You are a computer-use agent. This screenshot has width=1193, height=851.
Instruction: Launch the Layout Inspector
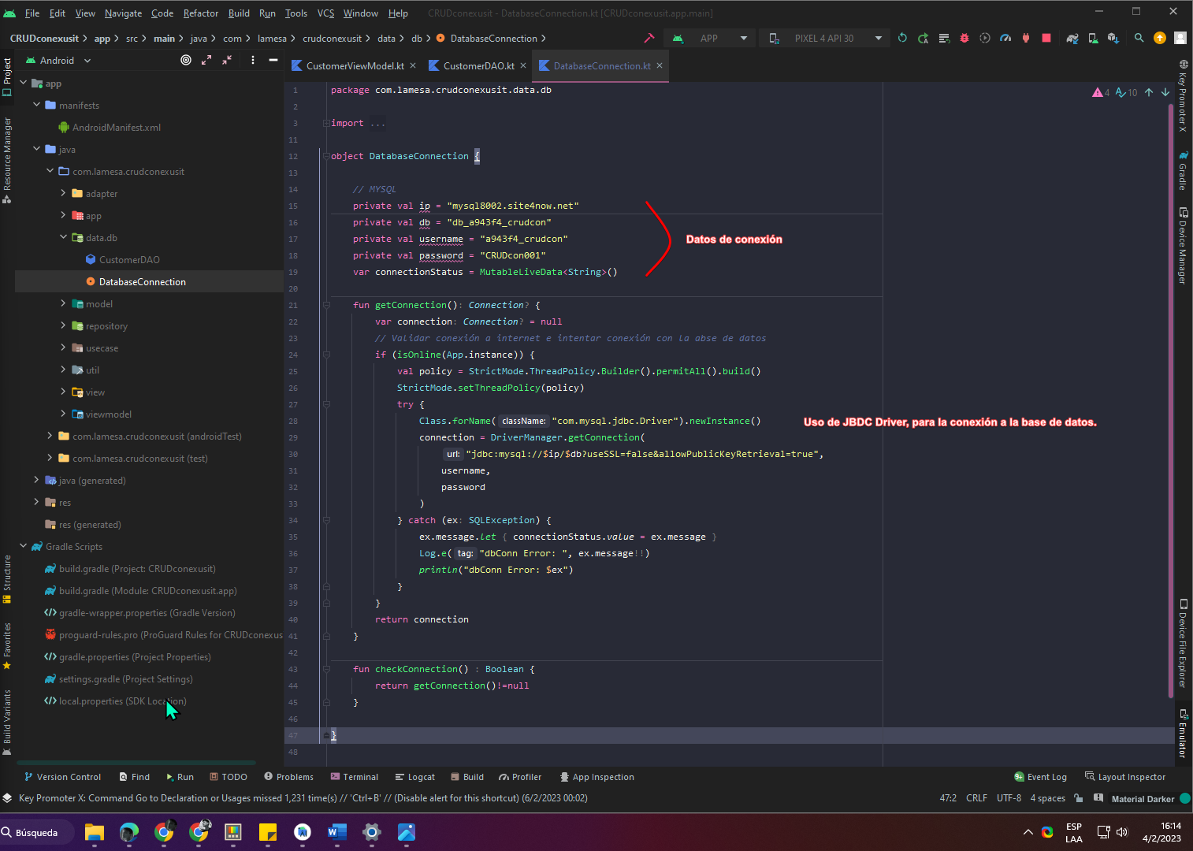tap(1131, 777)
